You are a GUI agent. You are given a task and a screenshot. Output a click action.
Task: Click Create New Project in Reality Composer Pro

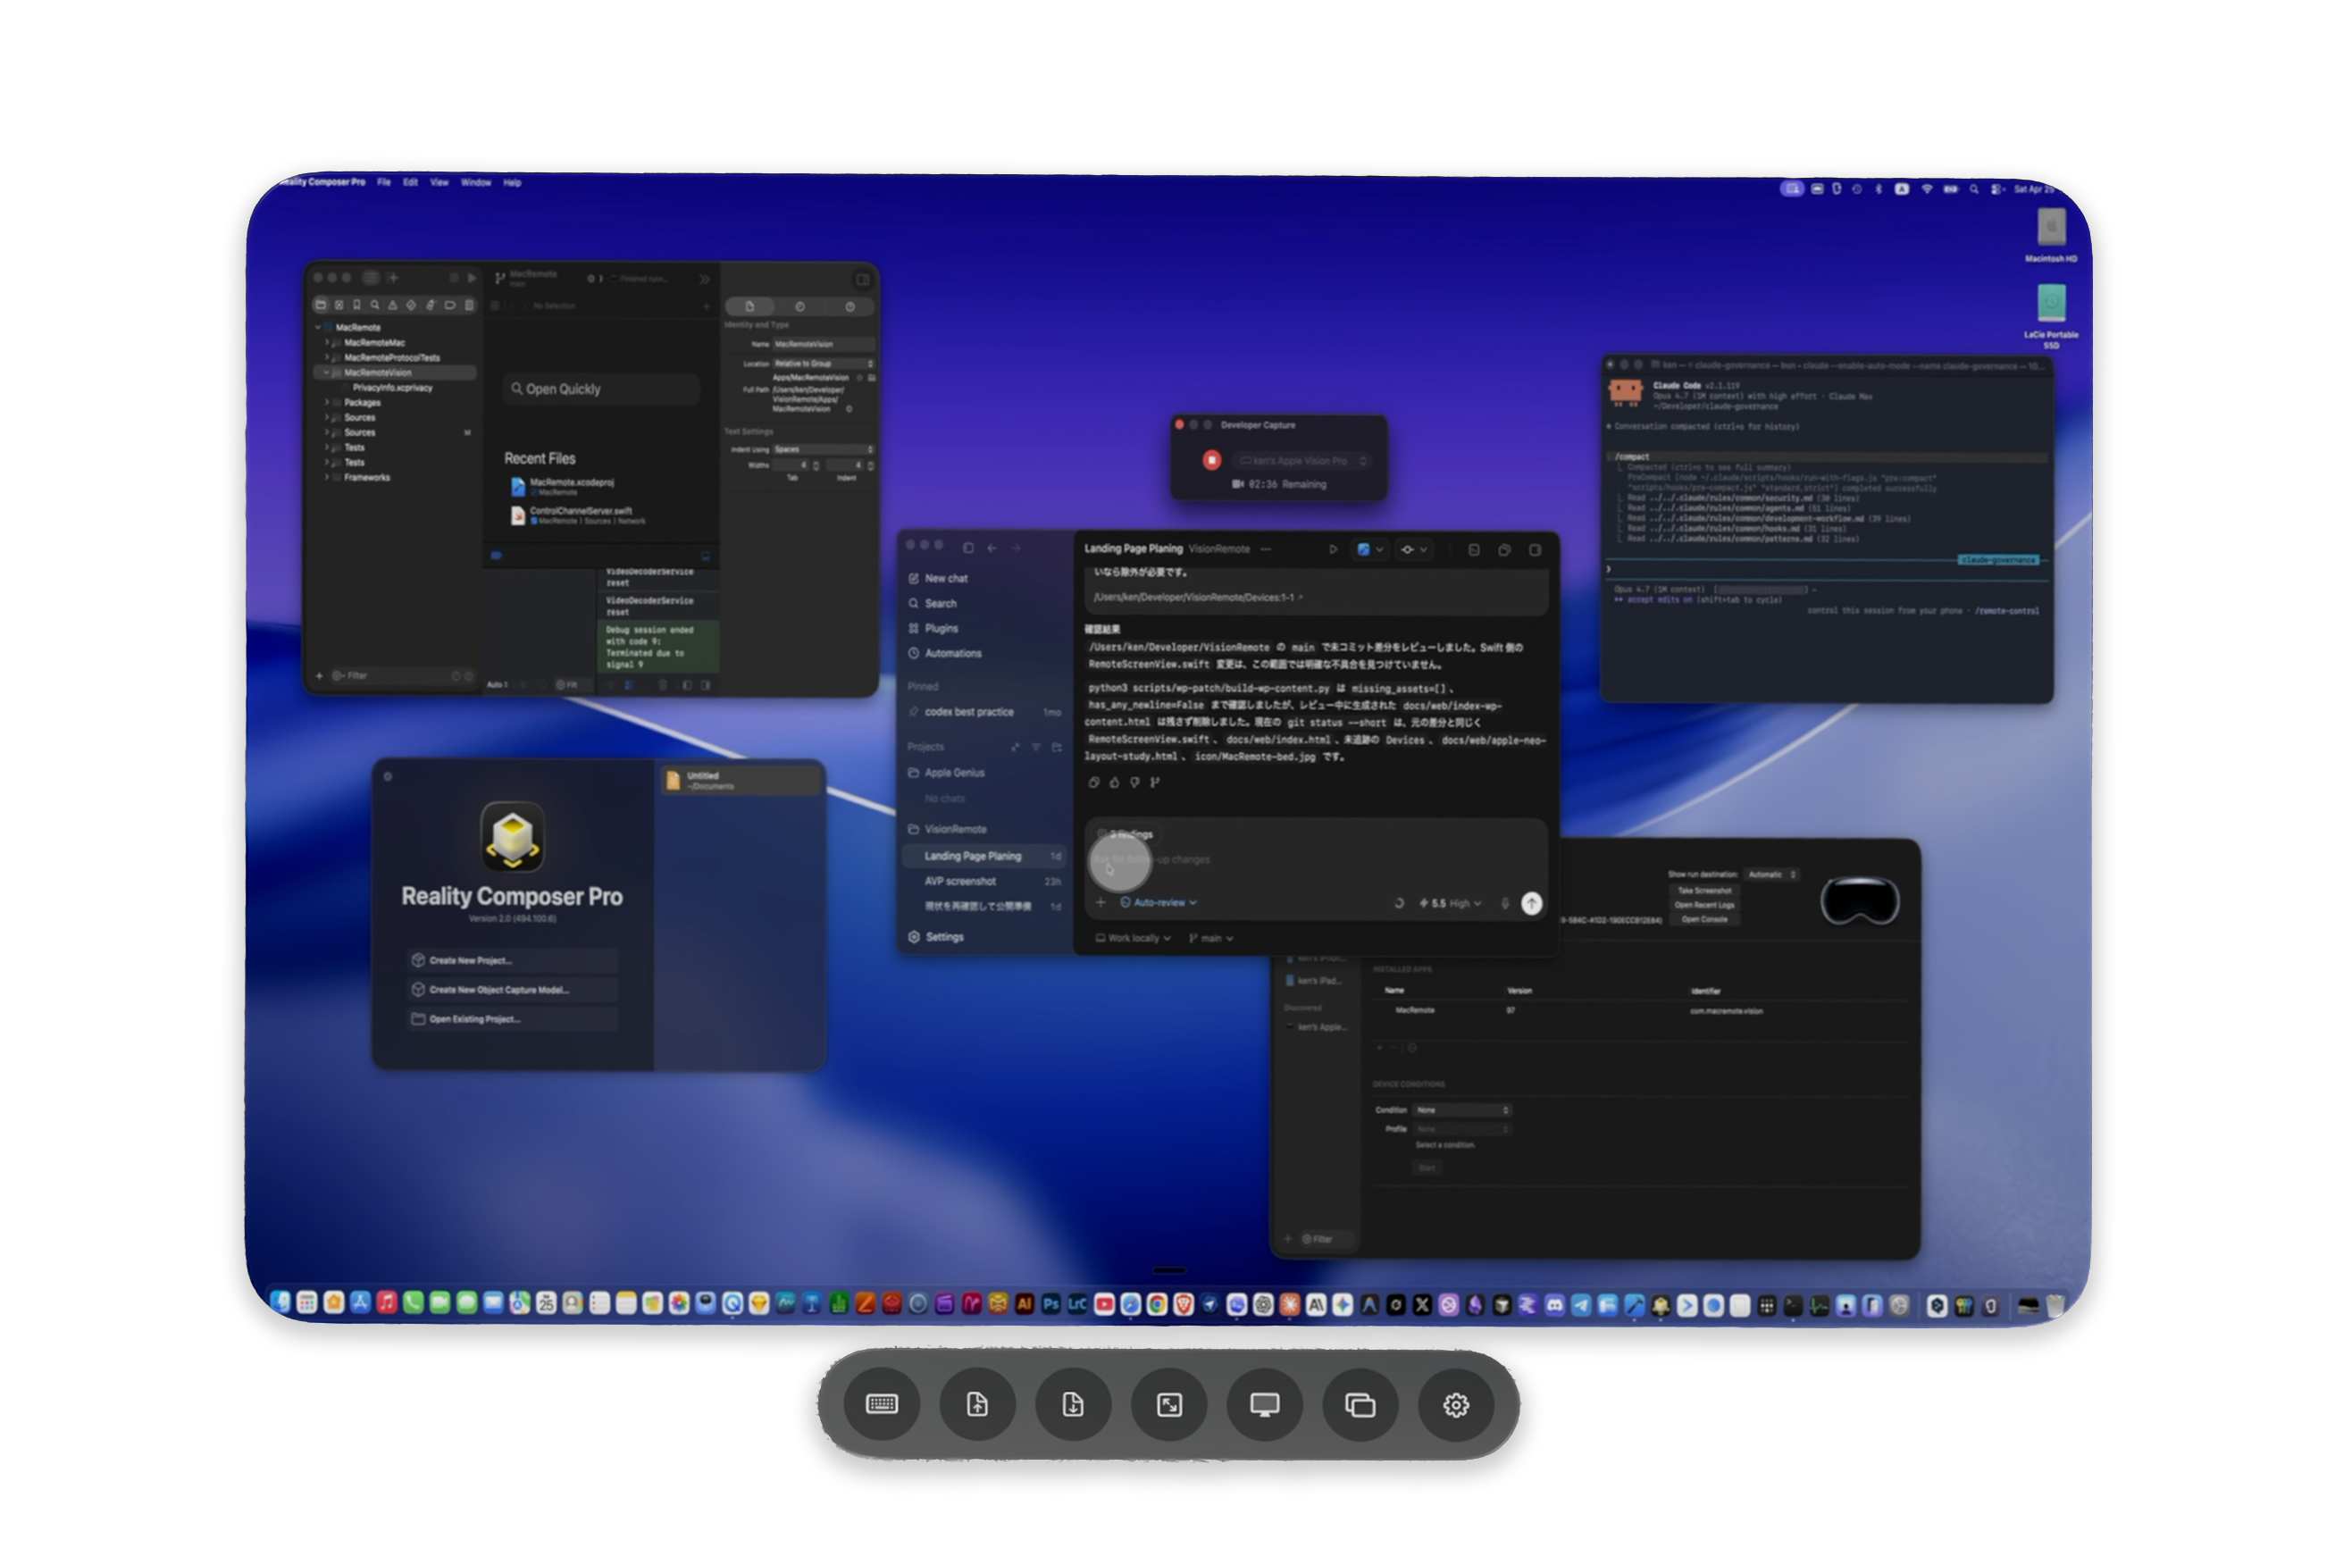512,960
